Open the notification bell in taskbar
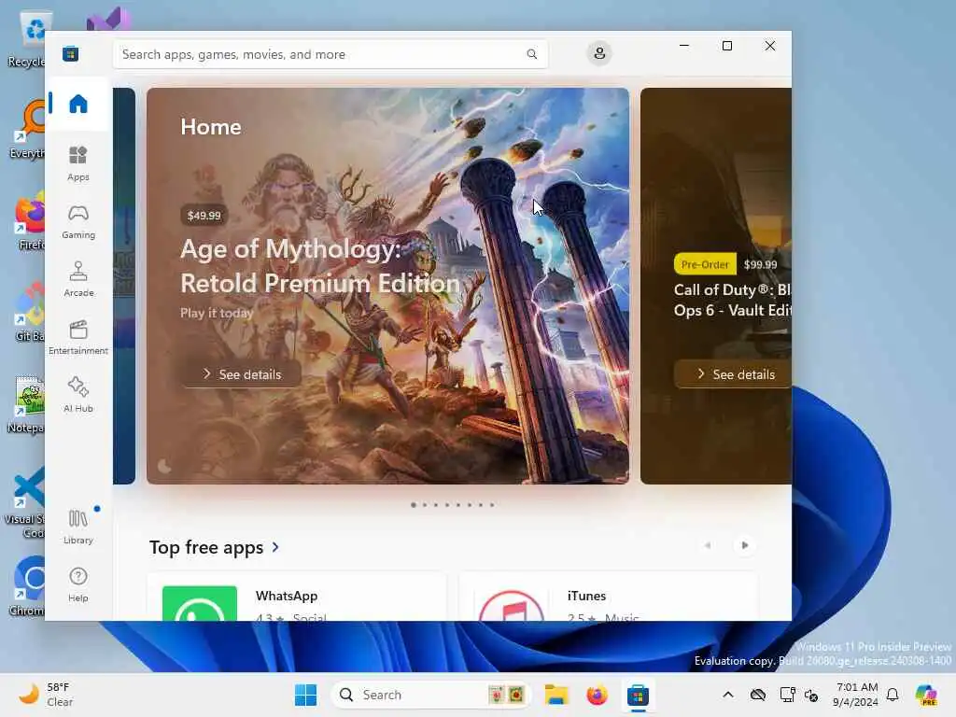The height and width of the screenshot is (717, 956). click(x=893, y=695)
